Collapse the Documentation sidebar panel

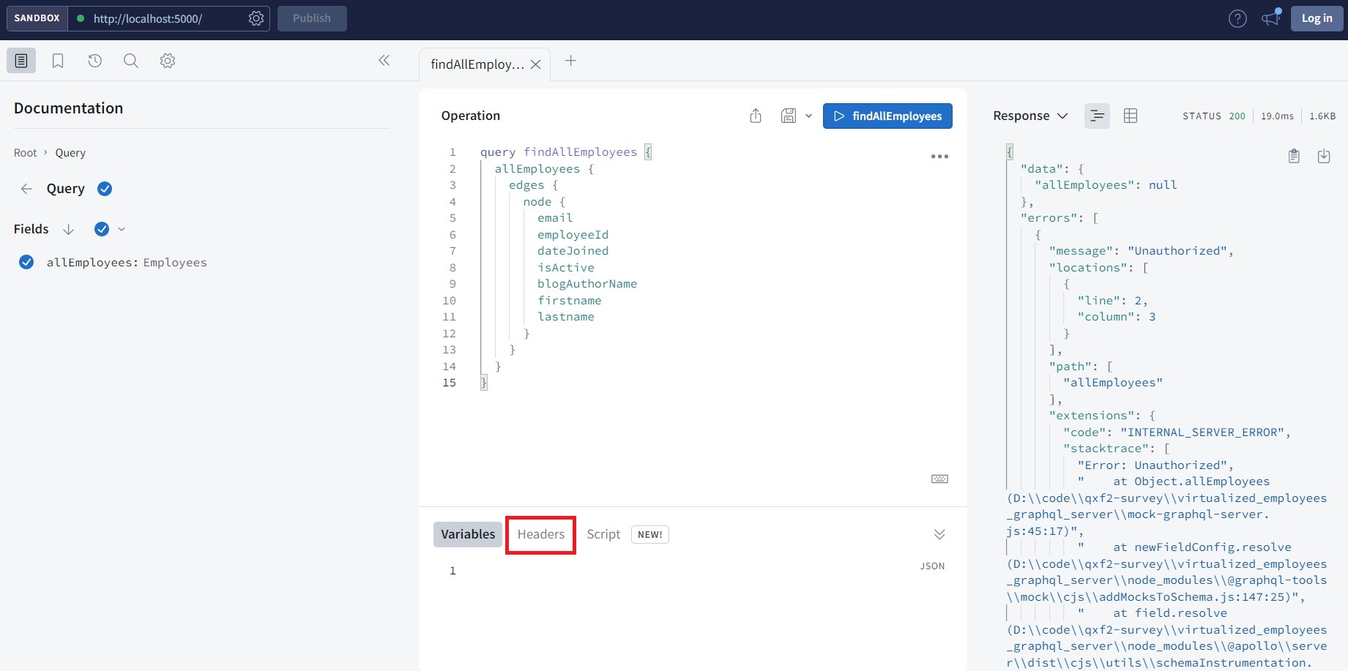tap(384, 61)
